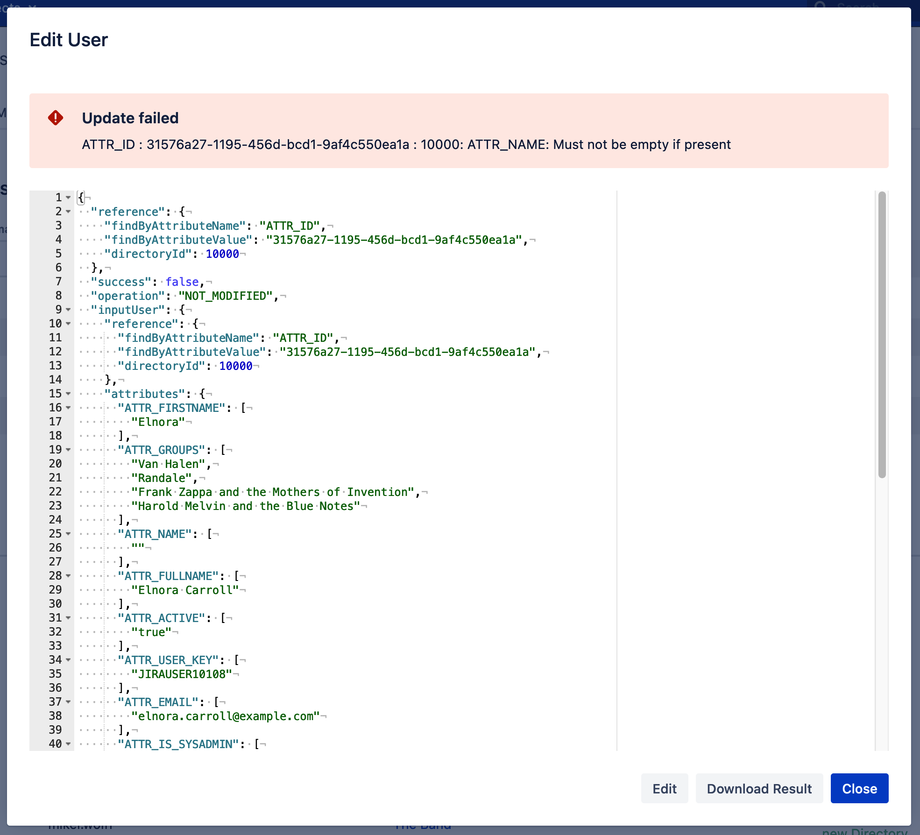
Task: Collapse the ATTR_FULLNAME array on line 28
Action: click(x=68, y=576)
